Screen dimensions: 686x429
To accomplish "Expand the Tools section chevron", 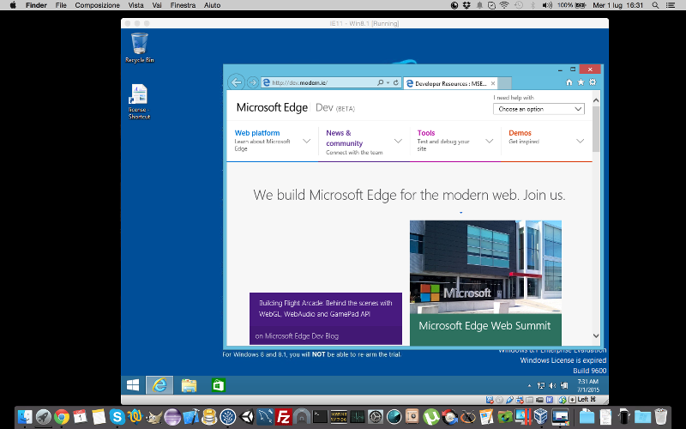I will point(489,141).
